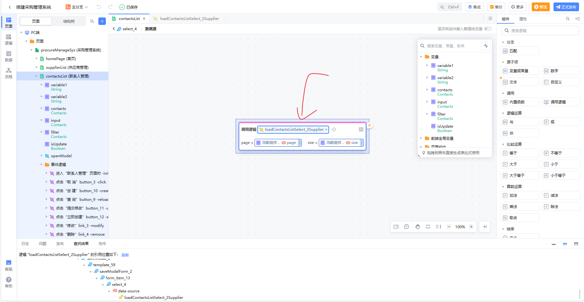
Task: Click the locate target icon on the logic node
Action: coord(334,130)
